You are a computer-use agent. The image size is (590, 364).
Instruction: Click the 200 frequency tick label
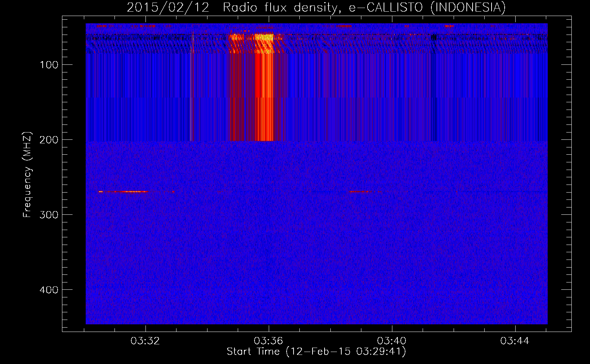[49, 140]
